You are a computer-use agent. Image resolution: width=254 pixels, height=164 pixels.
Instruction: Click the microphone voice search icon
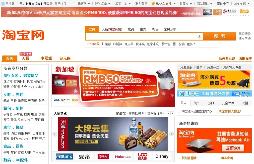(x=199, y=36)
